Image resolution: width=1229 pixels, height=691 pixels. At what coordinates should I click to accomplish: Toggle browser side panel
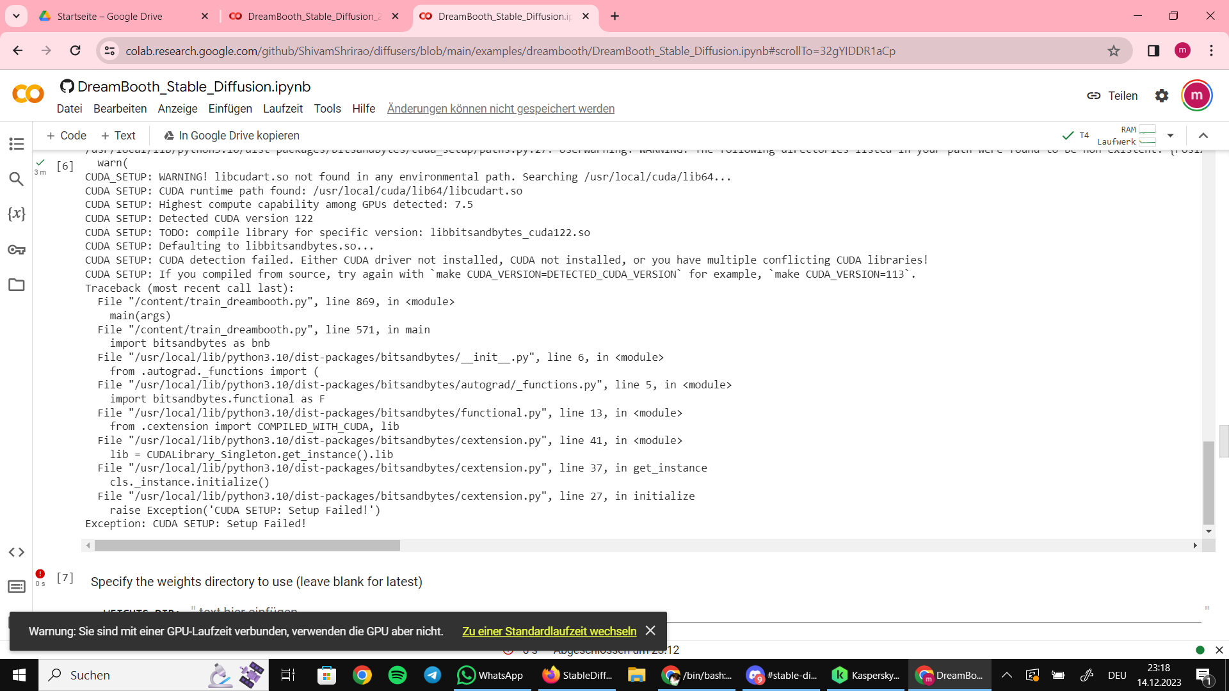coord(1153,51)
